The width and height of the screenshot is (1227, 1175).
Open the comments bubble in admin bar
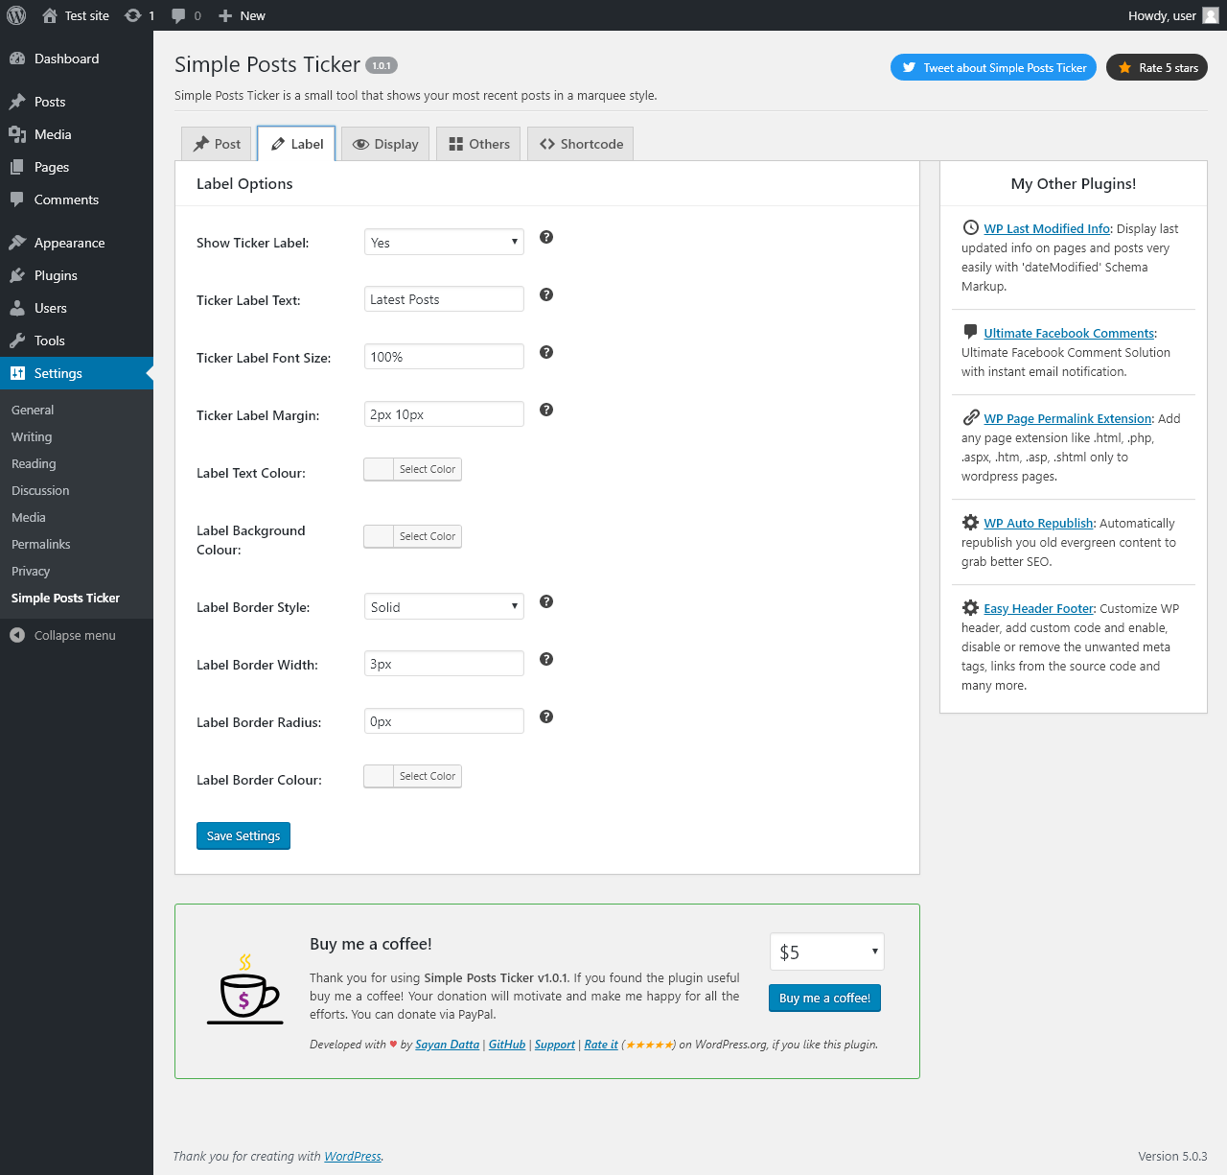coord(178,15)
